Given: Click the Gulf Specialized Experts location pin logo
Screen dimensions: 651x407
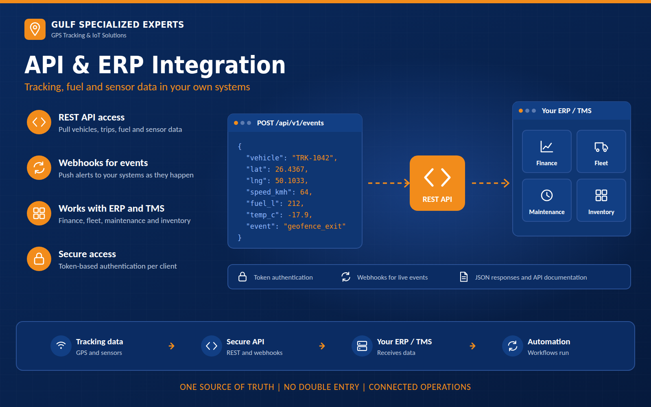Looking at the screenshot, I should [x=35, y=29].
